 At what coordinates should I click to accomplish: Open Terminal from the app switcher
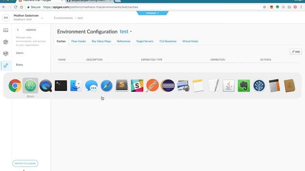coord(61,85)
